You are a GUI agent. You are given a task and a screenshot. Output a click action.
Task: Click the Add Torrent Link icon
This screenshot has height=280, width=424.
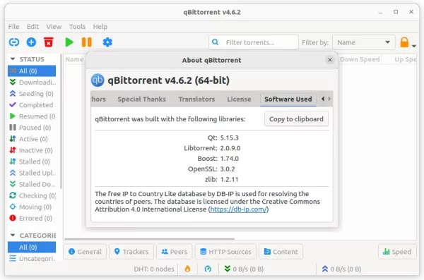pos(14,42)
